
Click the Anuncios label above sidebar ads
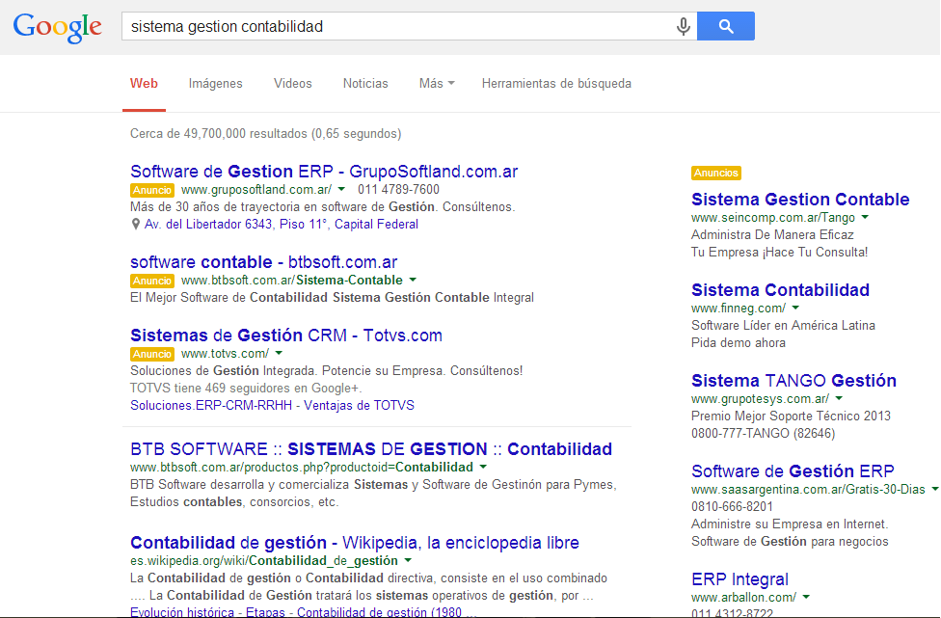715,173
